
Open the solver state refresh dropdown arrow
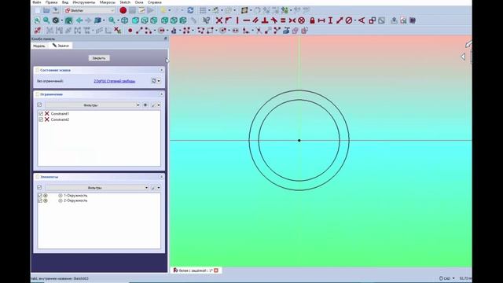coord(159,81)
